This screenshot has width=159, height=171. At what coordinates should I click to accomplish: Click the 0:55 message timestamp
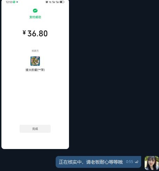click(x=130, y=162)
